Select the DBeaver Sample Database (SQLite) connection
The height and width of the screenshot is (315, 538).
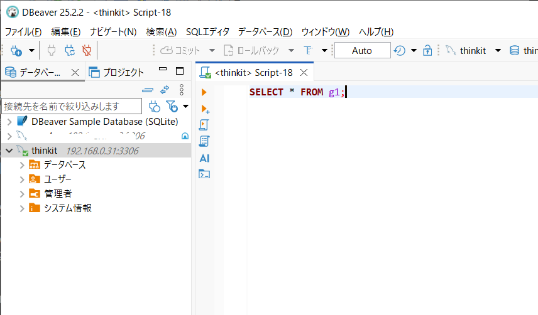pos(104,121)
